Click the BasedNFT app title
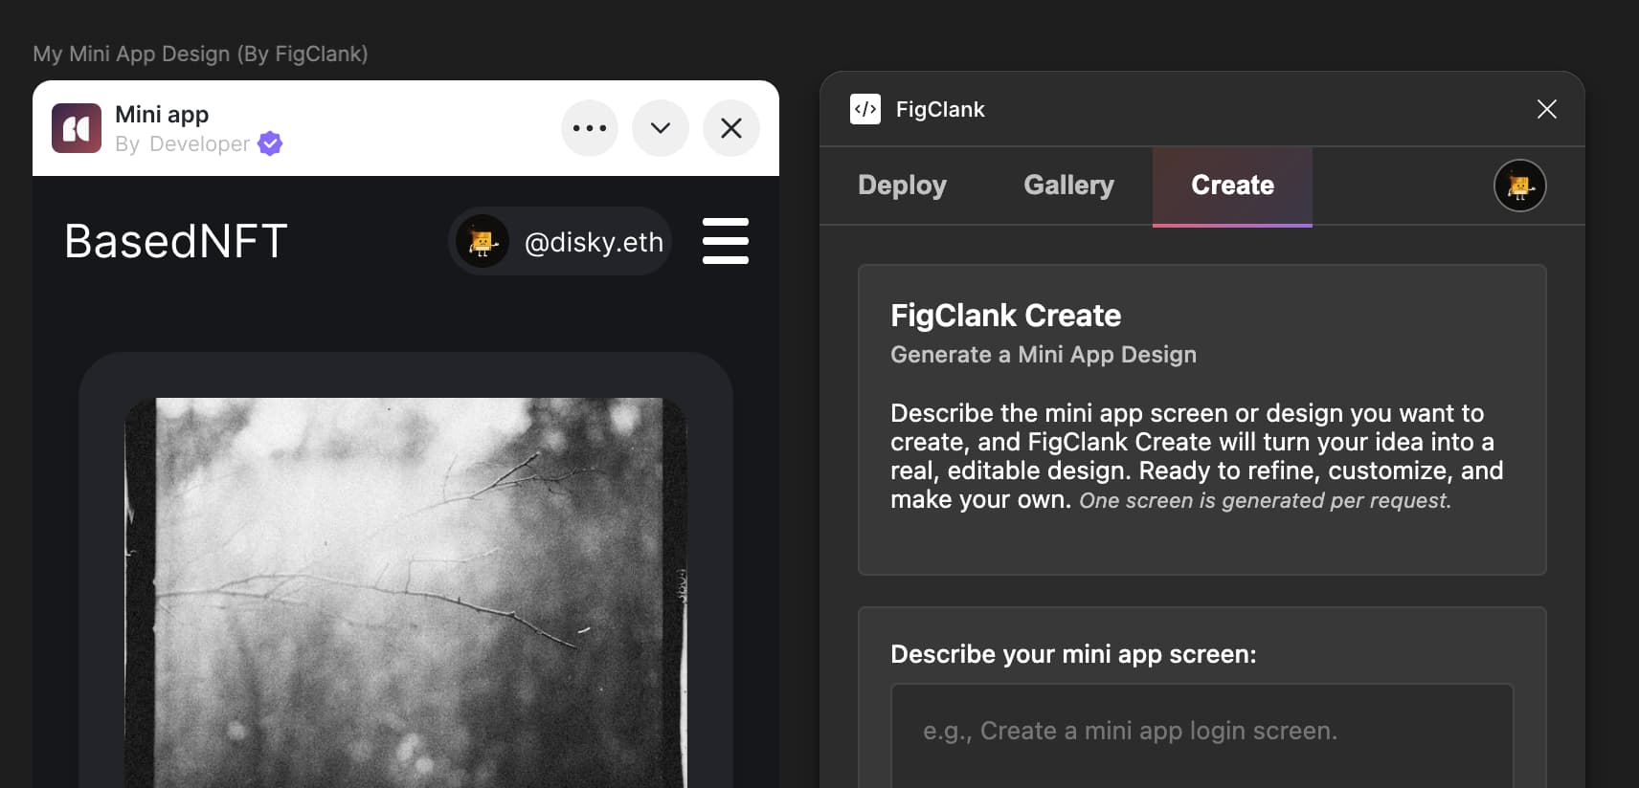1639x788 pixels. pos(176,241)
